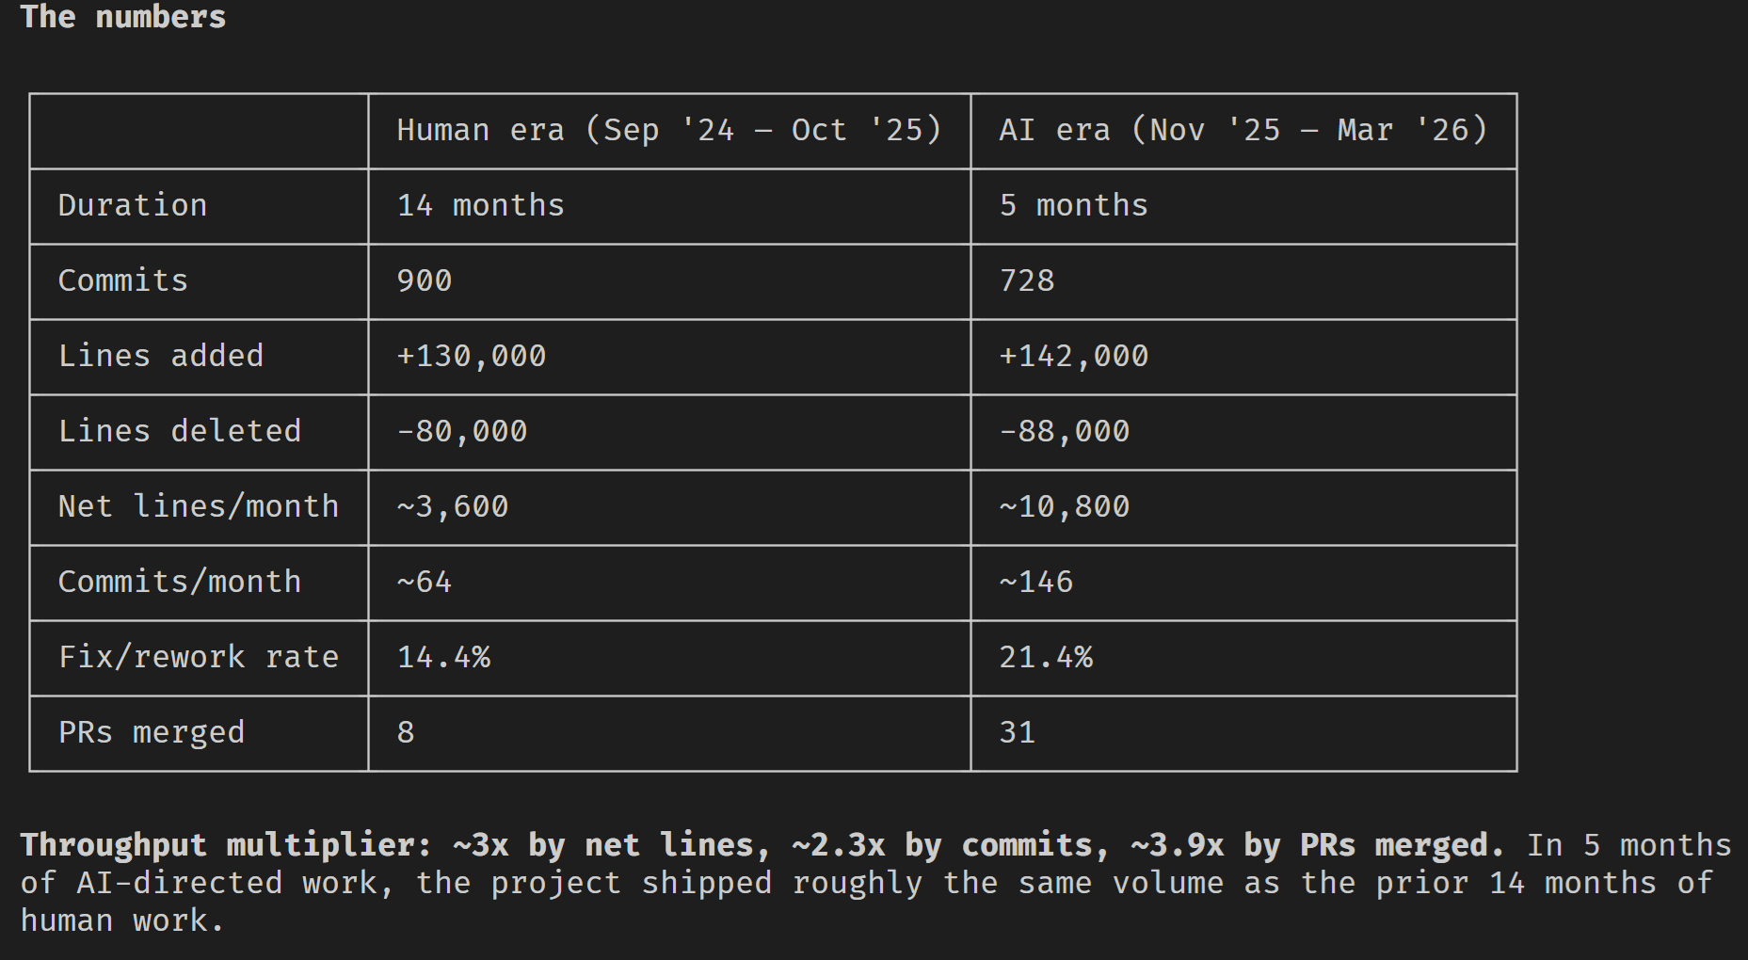Select the Lines added row label
The image size is (1748, 960).
click(161, 356)
